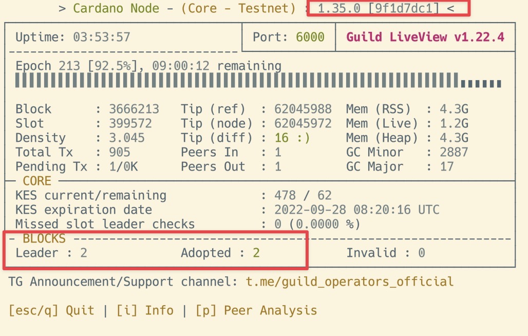Select the Uptime value 03:53:57
Image resolution: width=528 pixels, height=336 pixels.
pyautogui.click(x=102, y=37)
